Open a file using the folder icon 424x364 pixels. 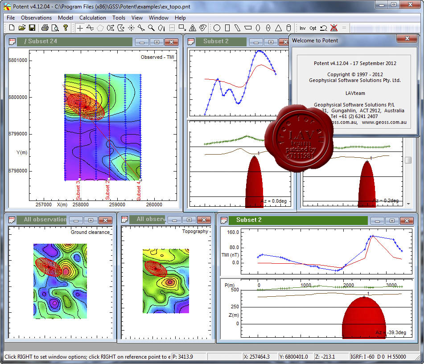[x=22, y=28]
